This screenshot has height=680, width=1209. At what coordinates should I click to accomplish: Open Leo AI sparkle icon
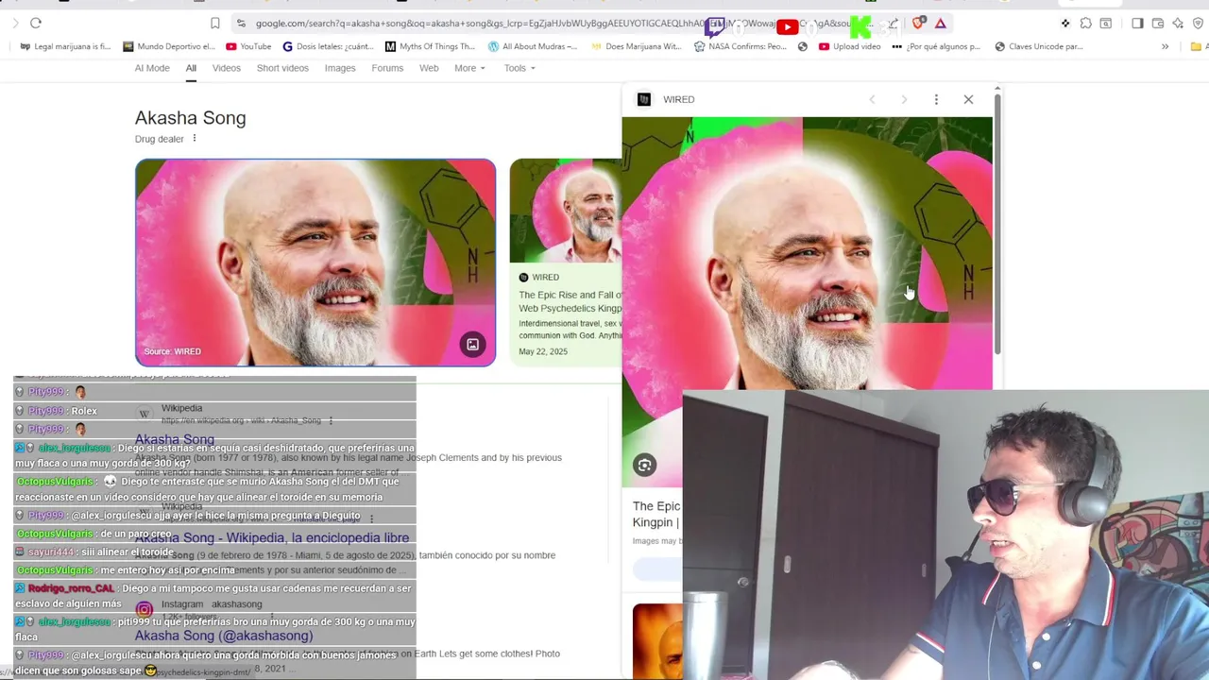[x=1178, y=23]
